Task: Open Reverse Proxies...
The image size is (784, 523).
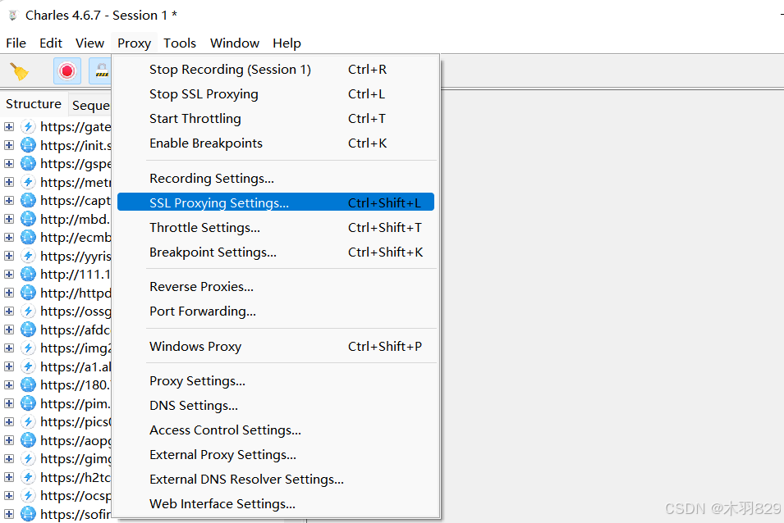Action: click(x=276, y=286)
